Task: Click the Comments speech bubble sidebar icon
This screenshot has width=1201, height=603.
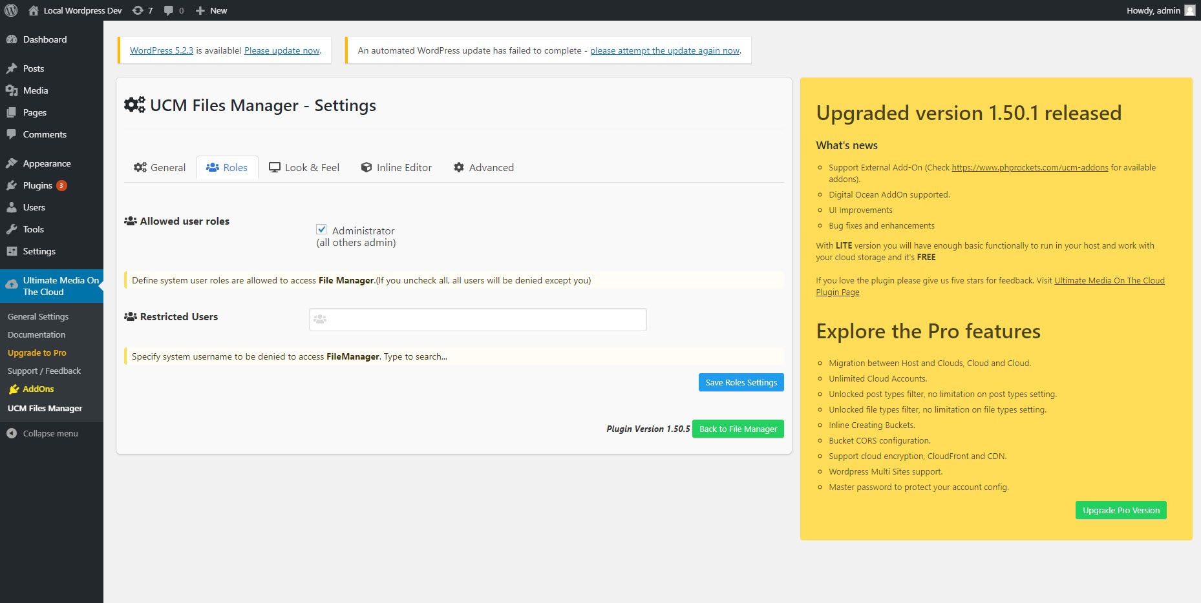Action: click(12, 134)
